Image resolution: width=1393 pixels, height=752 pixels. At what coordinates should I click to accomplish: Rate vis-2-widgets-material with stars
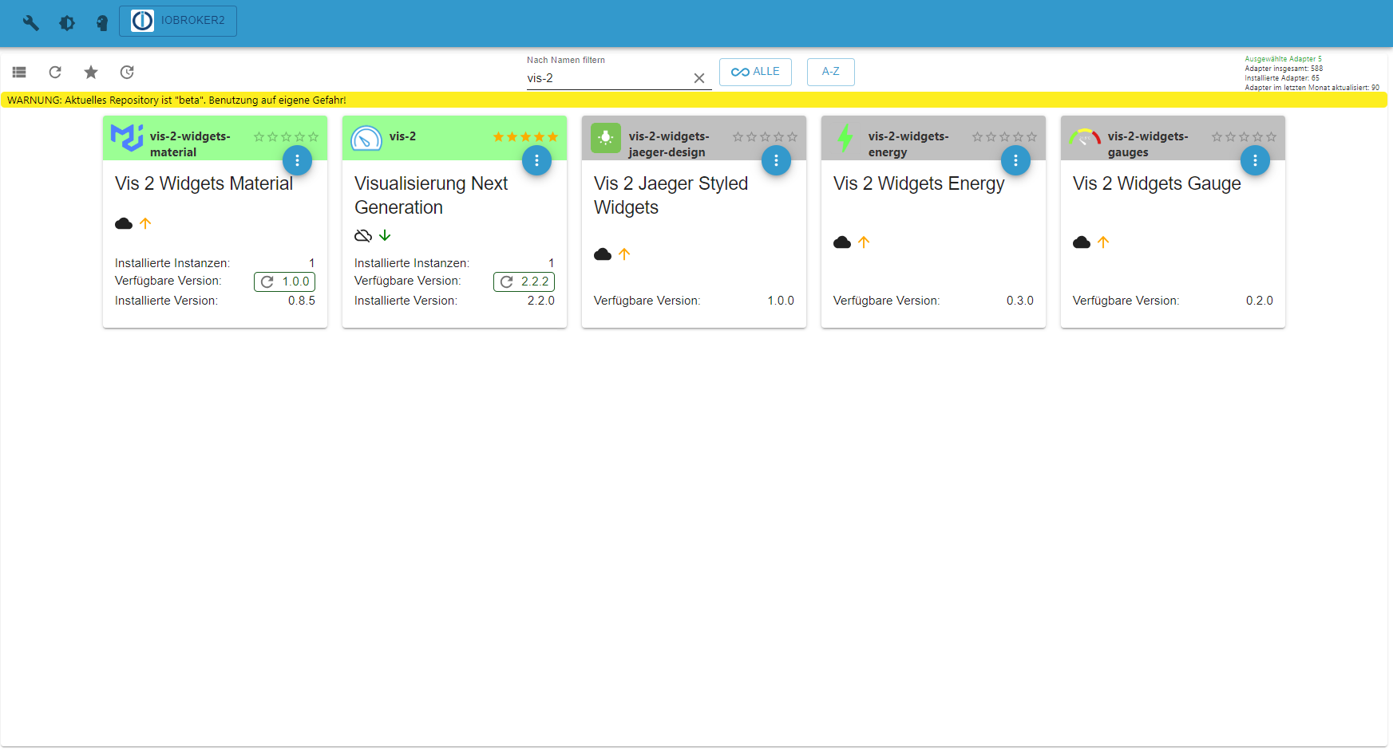[286, 137]
